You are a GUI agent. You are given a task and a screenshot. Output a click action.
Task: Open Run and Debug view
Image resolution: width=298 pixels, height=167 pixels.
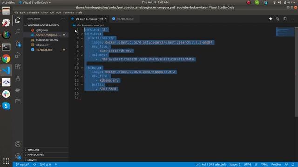[x=18, y=55]
